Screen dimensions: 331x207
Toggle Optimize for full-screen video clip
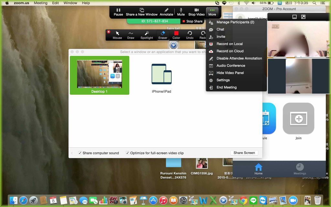(x=127, y=153)
